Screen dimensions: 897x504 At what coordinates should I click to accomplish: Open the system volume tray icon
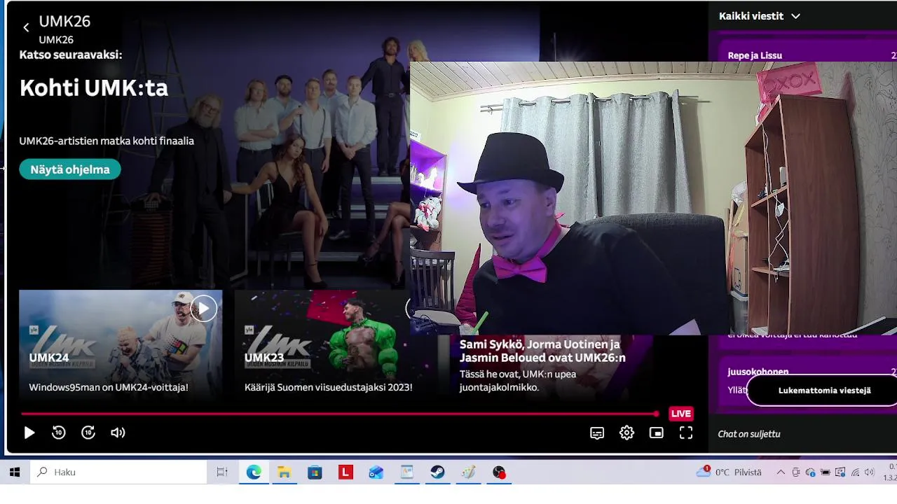pos(870,472)
